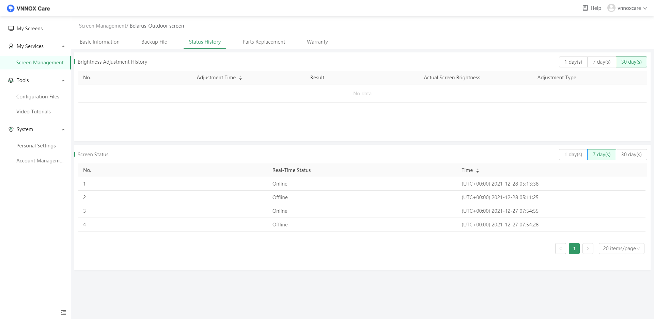Open Configuration Files in sidebar
Image resolution: width=654 pixels, height=319 pixels.
click(38, 97)
